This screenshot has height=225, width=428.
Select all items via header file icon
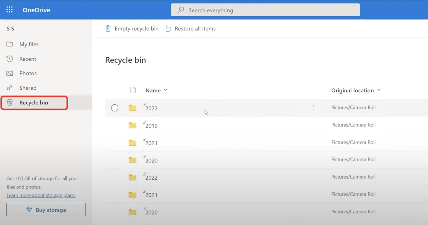(x=133, y=90)
